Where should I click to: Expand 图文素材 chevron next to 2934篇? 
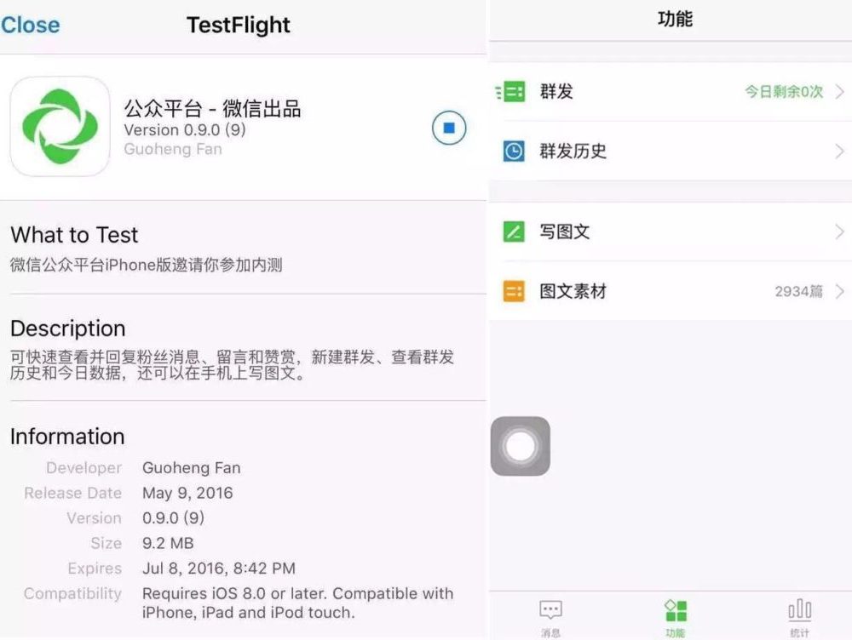coord(839,292)
